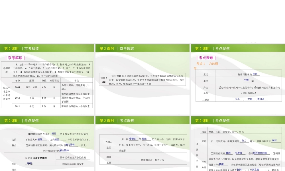Click the 分值 column header
Viewport: 285px width, 171px height.
pyautogui.click(x=44, y=80)
